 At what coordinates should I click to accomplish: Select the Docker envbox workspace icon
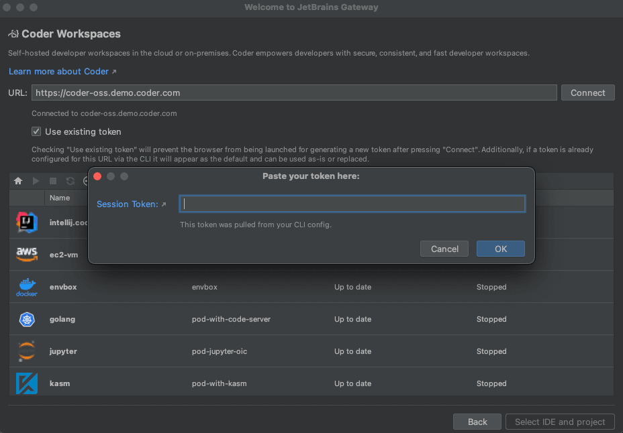(x=27, y=287)
